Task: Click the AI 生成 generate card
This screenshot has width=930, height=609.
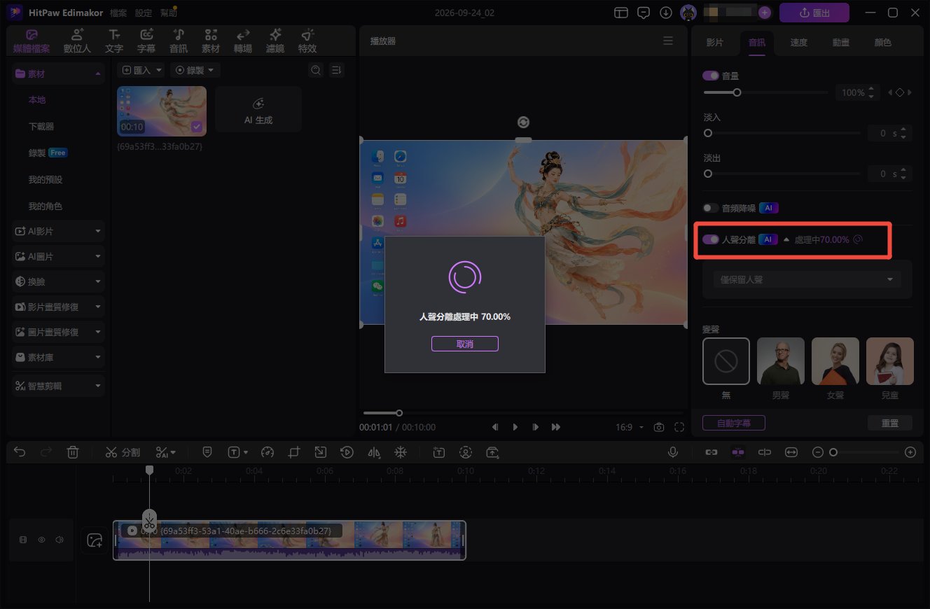Action: (258, 110)
